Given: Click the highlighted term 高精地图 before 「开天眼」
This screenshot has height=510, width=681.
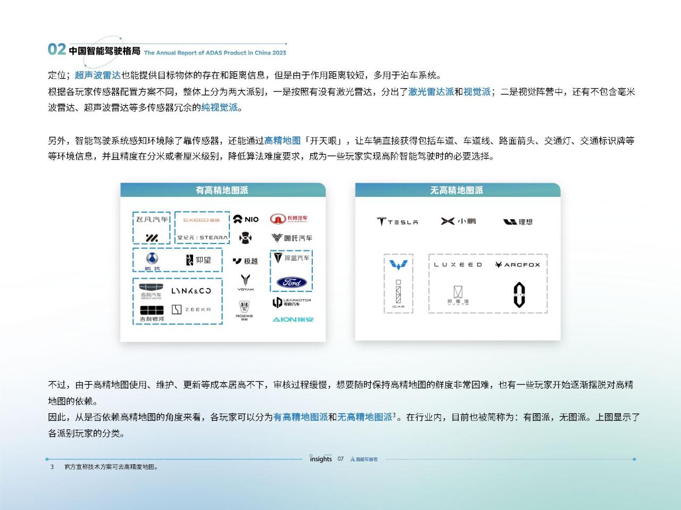Looking at the screenshot, I should tap(283, 141).
